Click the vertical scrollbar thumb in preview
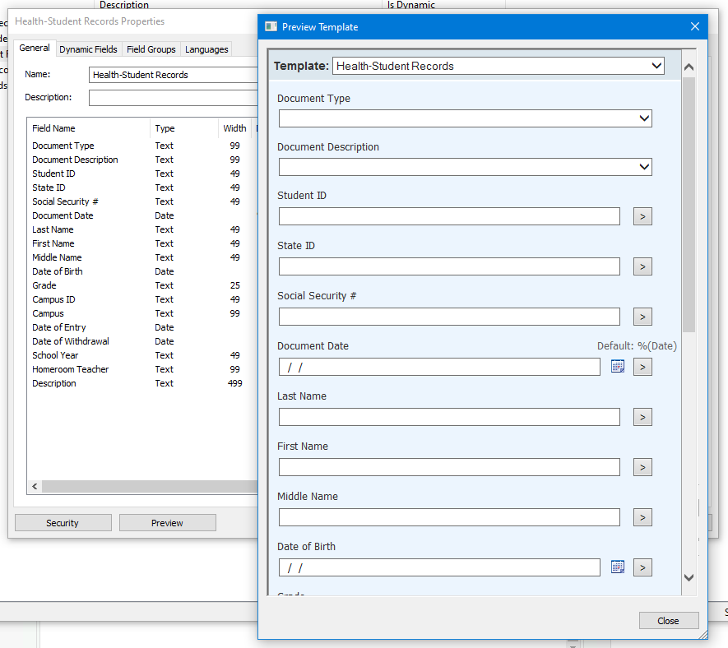728x648 pixels. click(x=689, y=204)
